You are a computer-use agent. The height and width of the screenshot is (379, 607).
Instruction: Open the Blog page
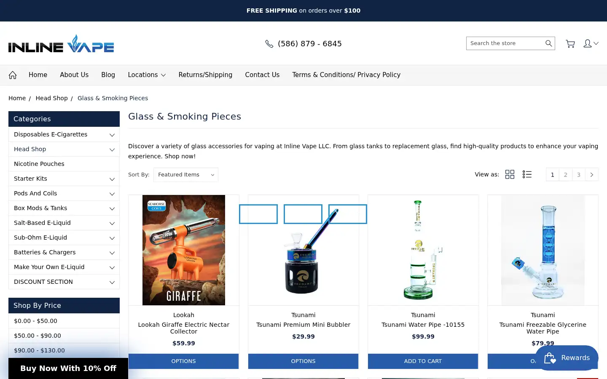pos(108,75)
